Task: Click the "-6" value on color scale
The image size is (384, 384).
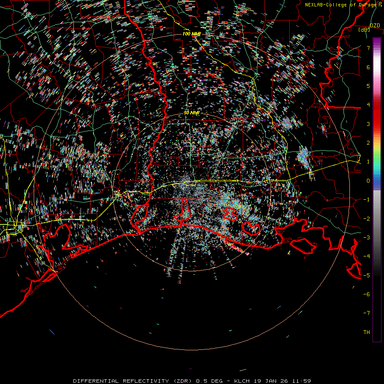Action: click(367, 294)
